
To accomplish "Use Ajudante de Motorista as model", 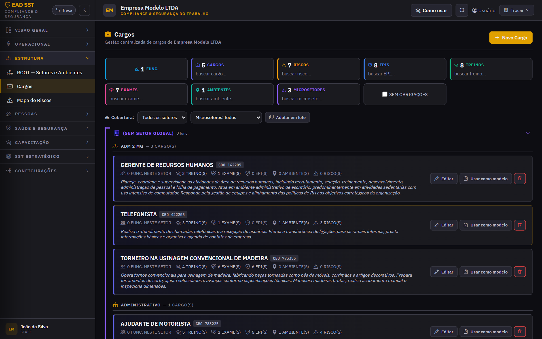I will (x=486, y=332).
